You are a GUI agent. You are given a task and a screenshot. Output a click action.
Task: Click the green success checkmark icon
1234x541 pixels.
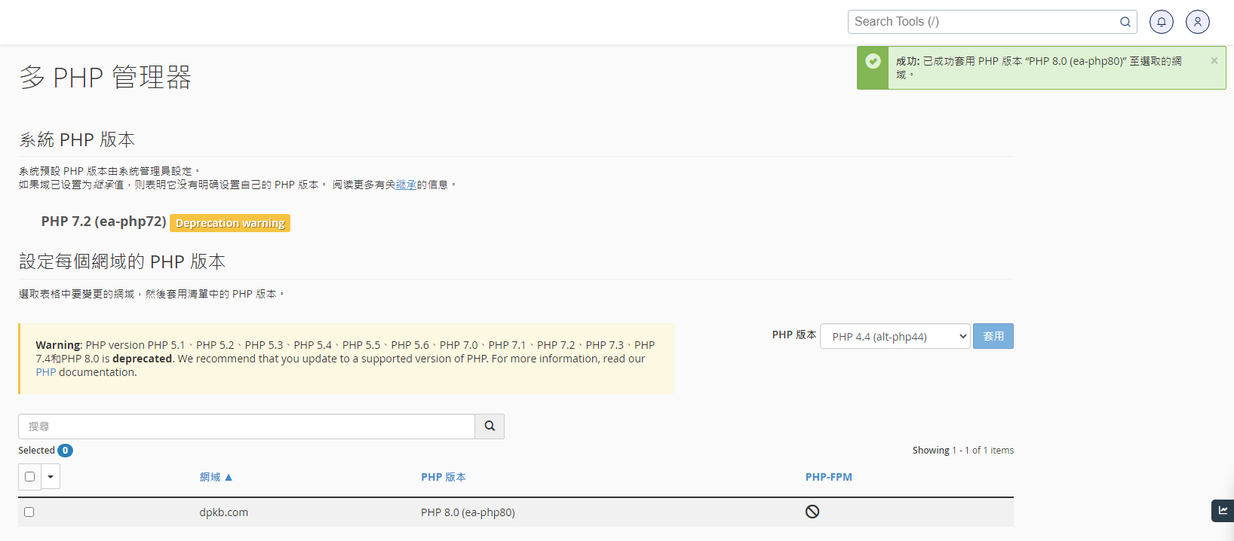click(x=873, y=62)
